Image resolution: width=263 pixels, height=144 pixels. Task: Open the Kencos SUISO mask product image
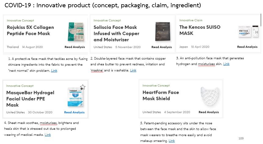[248, 31]
